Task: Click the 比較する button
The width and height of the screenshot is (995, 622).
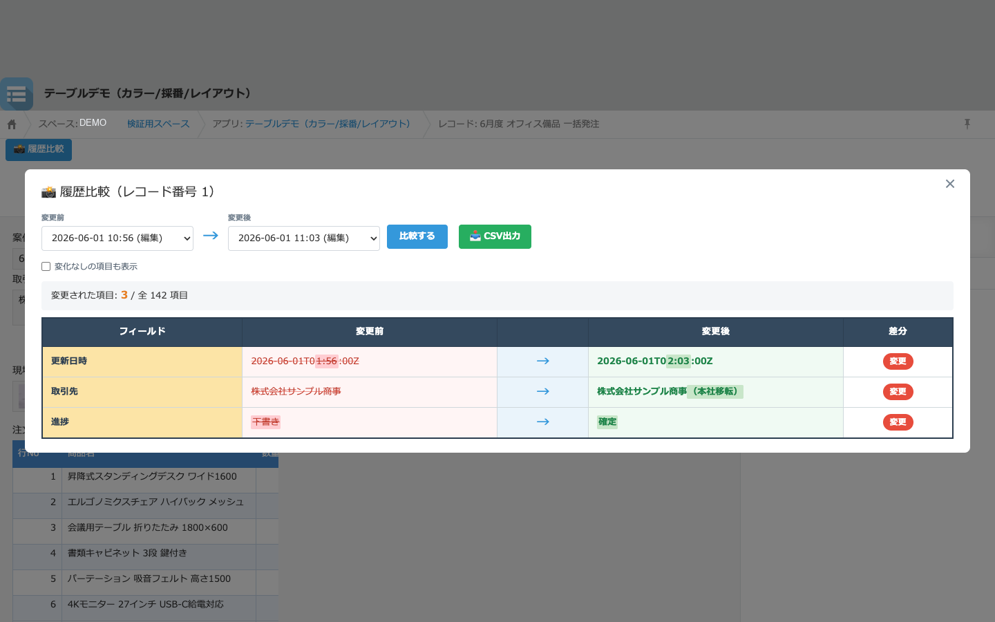Action: 417,236
